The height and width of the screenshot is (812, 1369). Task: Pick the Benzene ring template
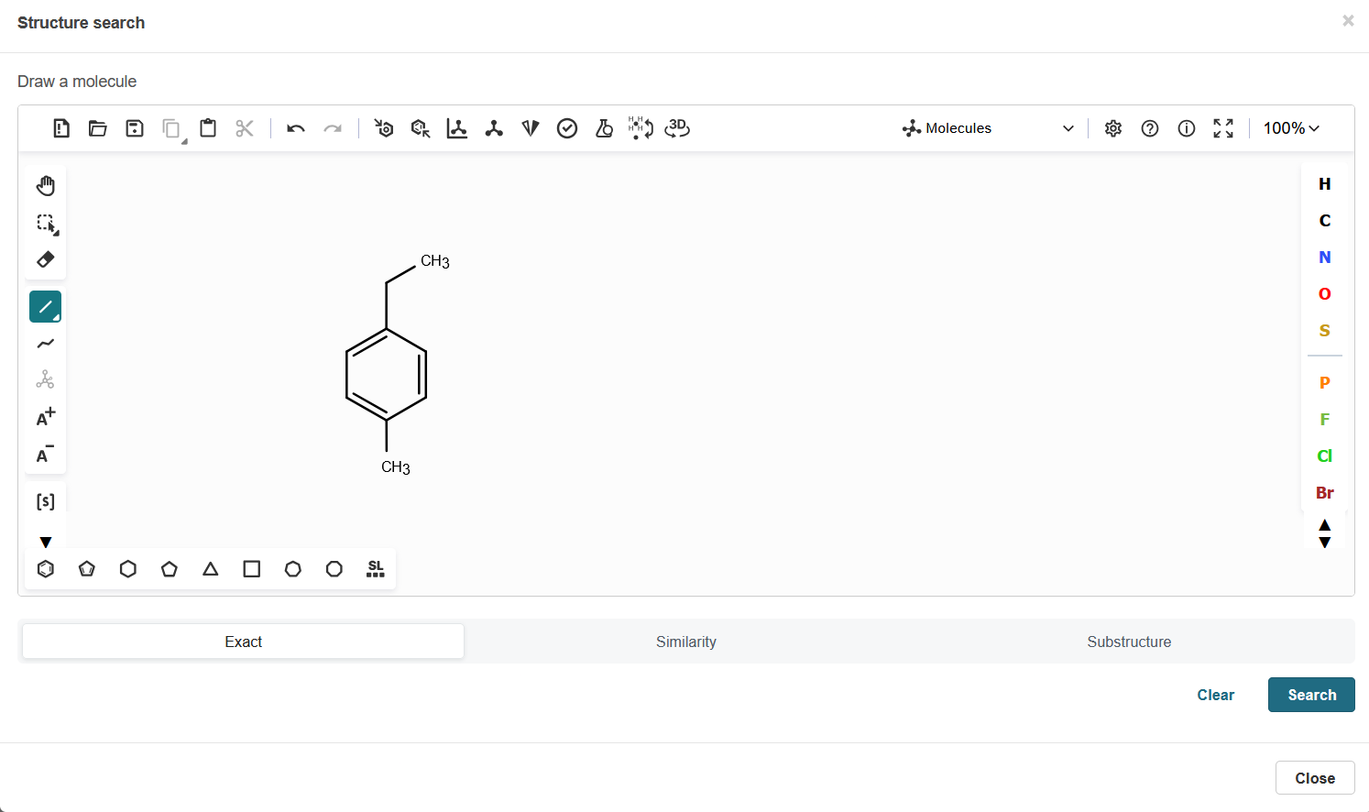46,569
